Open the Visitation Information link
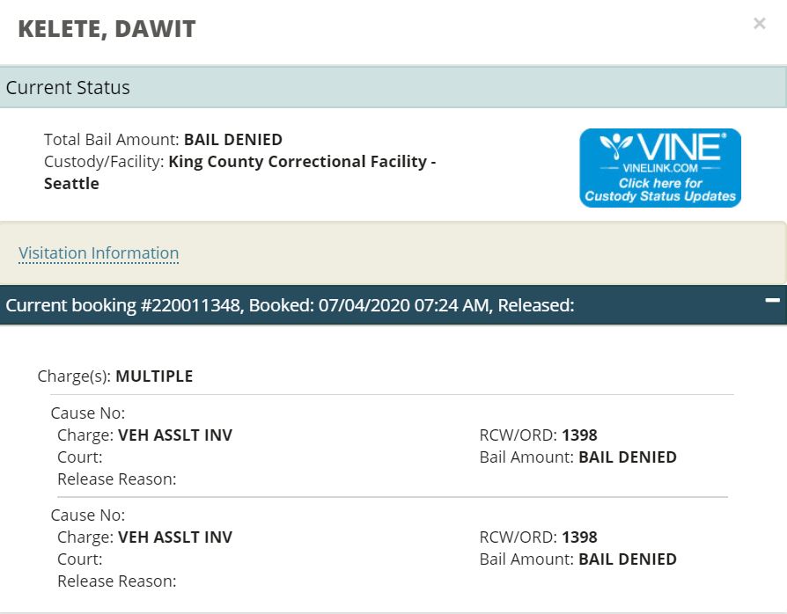The height and width of the screenshot is (614, 787). pyautogui.click(x=99, y=253)
